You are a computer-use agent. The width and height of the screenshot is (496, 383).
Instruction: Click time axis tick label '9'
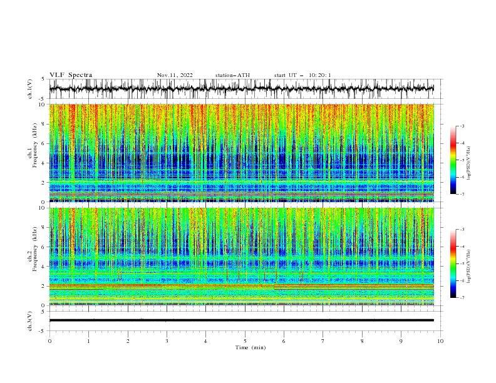401,341
